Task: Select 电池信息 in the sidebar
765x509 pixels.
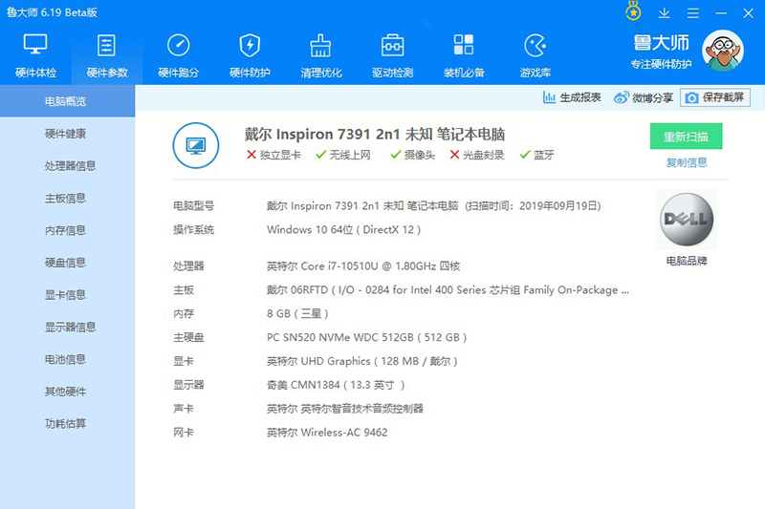Action: 67,359
